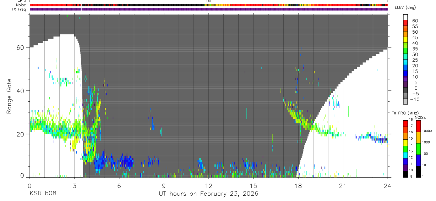The width and height of the screenshot is (436, 201).
Task: Click the "9" label on the TX FRQ legend
Action: 411,177
